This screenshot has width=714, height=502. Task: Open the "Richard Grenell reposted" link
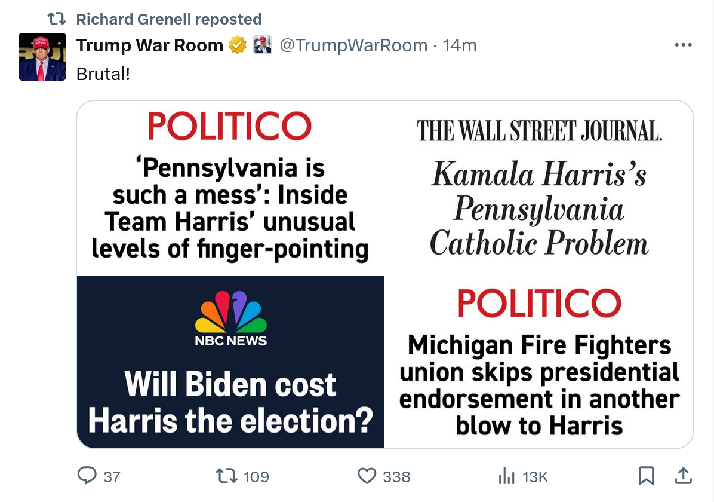[169, 19]
